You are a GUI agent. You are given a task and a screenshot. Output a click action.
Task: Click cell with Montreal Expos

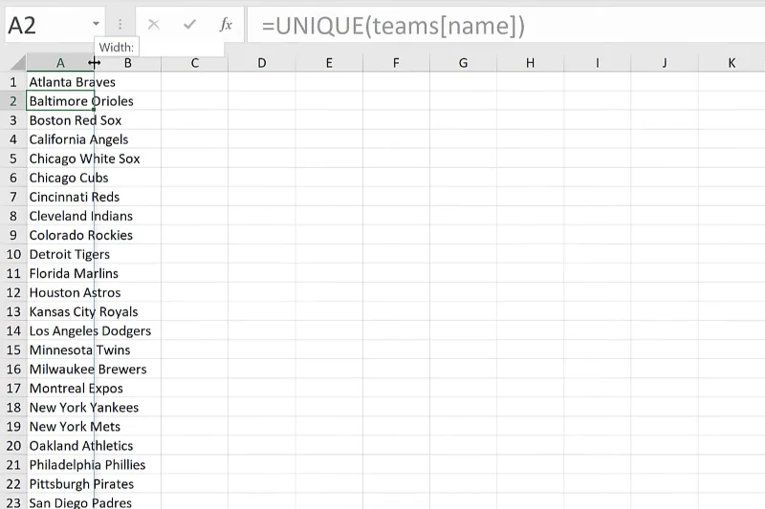click(60, 389)
